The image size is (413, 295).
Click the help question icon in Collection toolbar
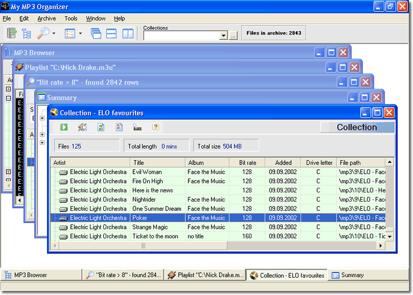156,127
